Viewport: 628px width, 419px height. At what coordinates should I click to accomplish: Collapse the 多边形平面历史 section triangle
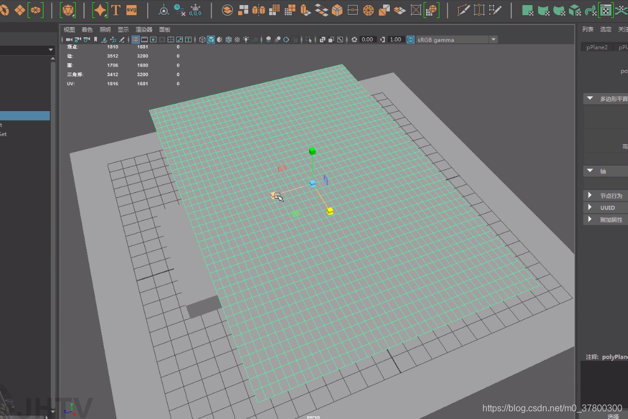pos(590,99)
